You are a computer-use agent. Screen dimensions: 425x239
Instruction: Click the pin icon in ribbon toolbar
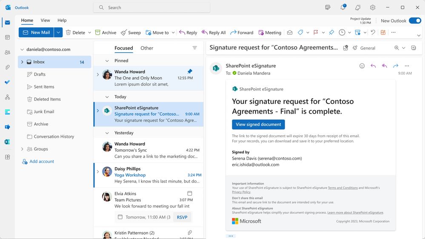tap(331, 32)
